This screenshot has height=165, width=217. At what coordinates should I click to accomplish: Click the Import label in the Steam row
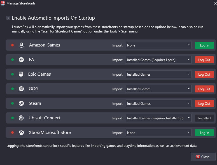coord(118,104)
